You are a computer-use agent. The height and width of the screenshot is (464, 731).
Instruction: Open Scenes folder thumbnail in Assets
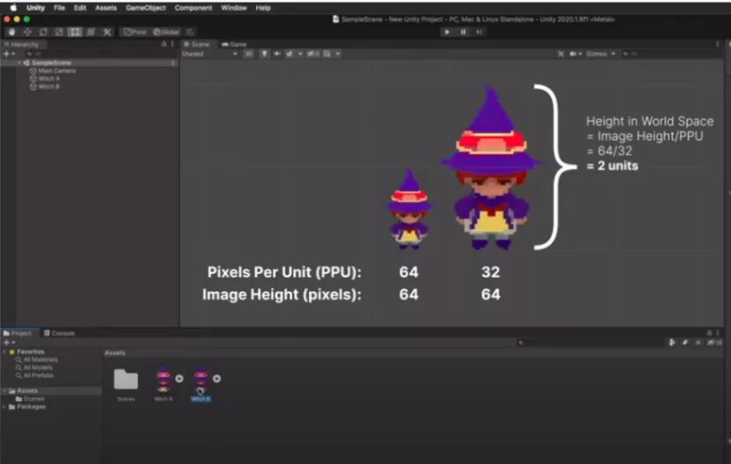point(126,380)
